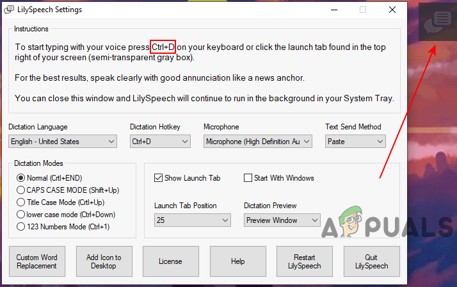Select Normal (Ctrl+END) dictation mode
This screenshot has width=457, height=287.
coord(20,178)
